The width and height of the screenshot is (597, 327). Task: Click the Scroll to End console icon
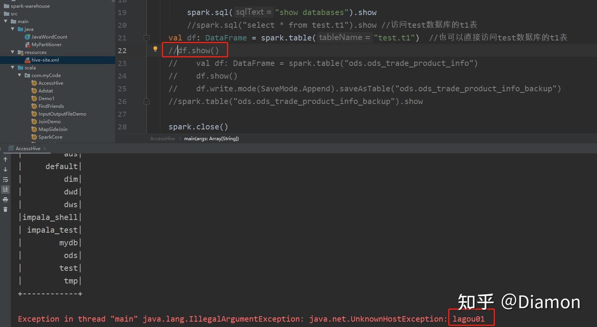point(5,189)
